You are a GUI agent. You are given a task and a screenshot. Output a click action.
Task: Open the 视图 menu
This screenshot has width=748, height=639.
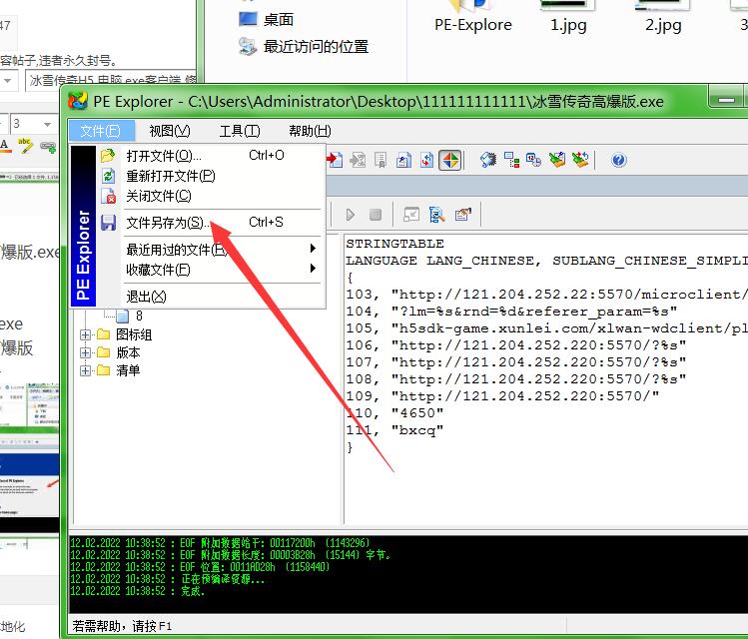click(169, 131)
